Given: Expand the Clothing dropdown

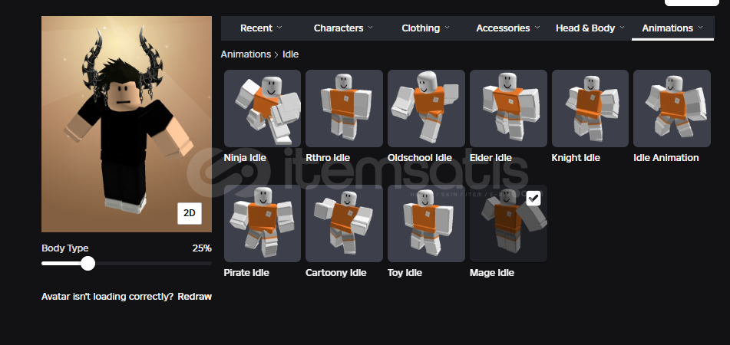Looking at the screenshot, I should [425, 28].
